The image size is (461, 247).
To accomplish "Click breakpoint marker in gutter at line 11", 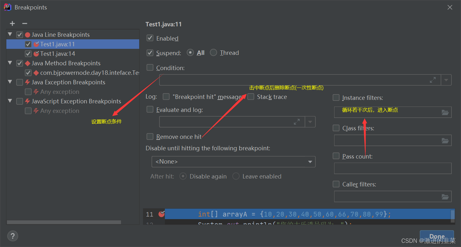I will click(x=161, y=214).
